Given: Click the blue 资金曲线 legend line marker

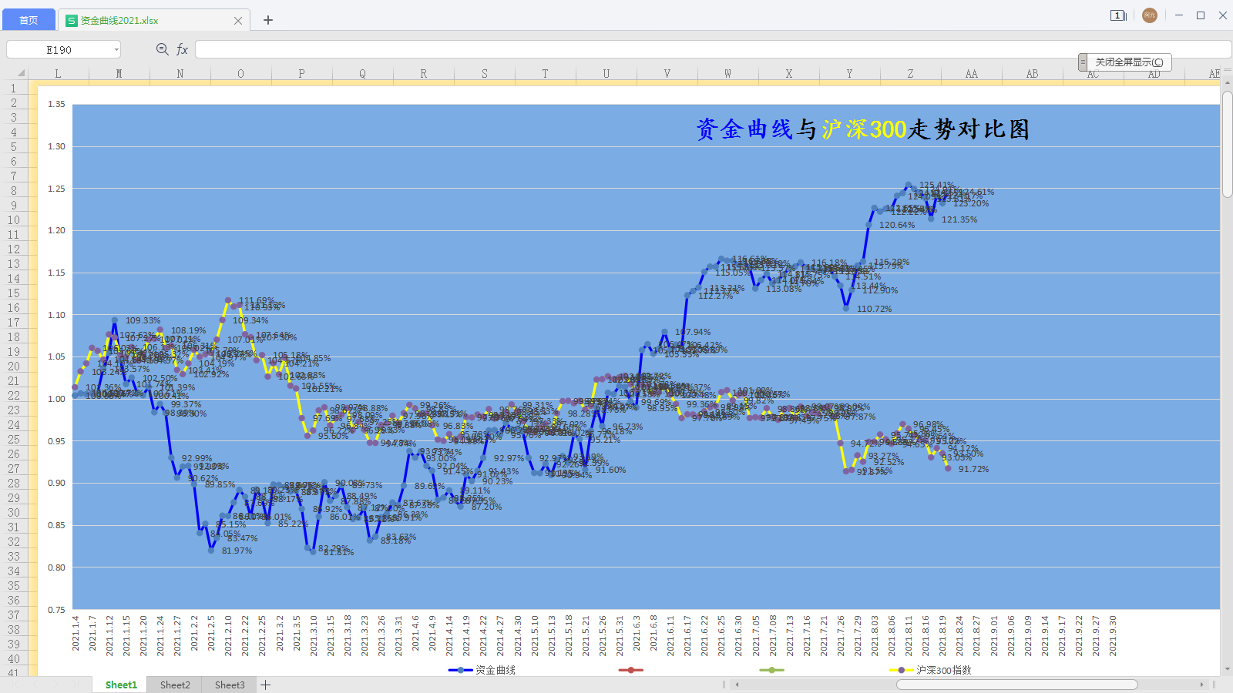Looking at the screenshot, I should (x=461, y=670).
